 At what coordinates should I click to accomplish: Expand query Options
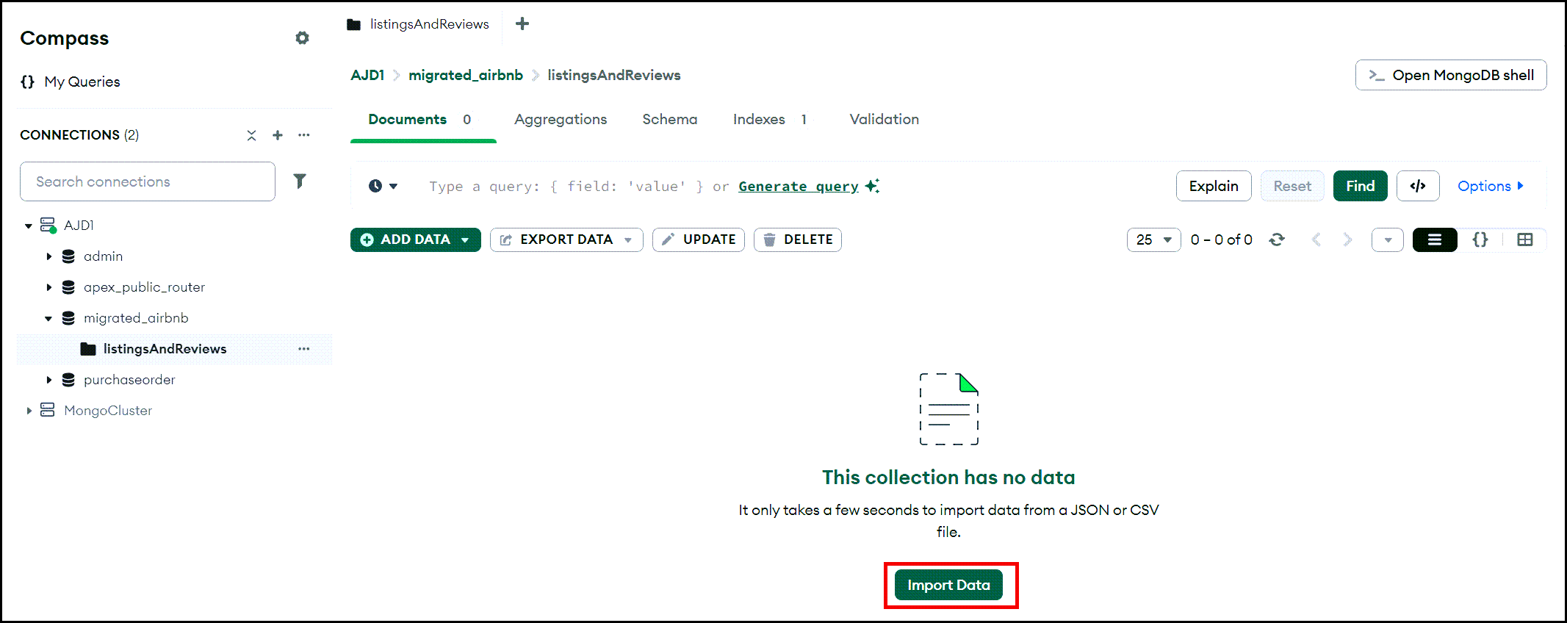pos(1491,186)
